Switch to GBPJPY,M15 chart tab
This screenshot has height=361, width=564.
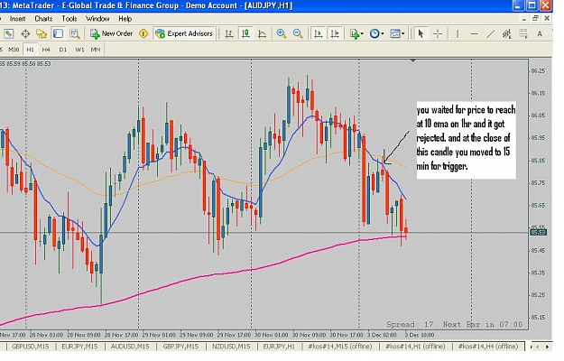pos(180,347)
